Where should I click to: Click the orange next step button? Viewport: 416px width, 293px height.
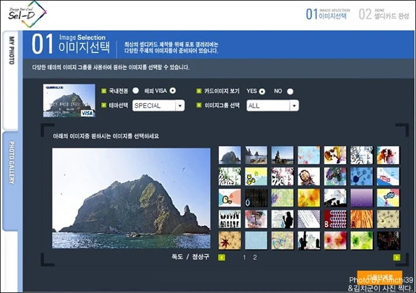coord(379,277)
